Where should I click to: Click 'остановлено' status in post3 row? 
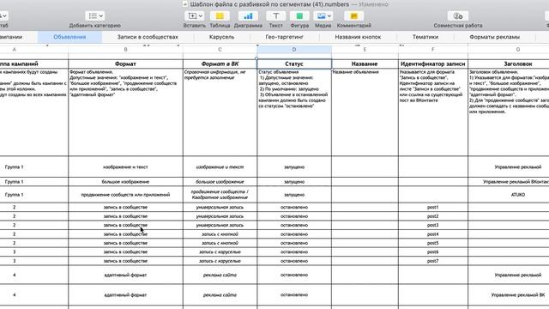click(294, 225)
